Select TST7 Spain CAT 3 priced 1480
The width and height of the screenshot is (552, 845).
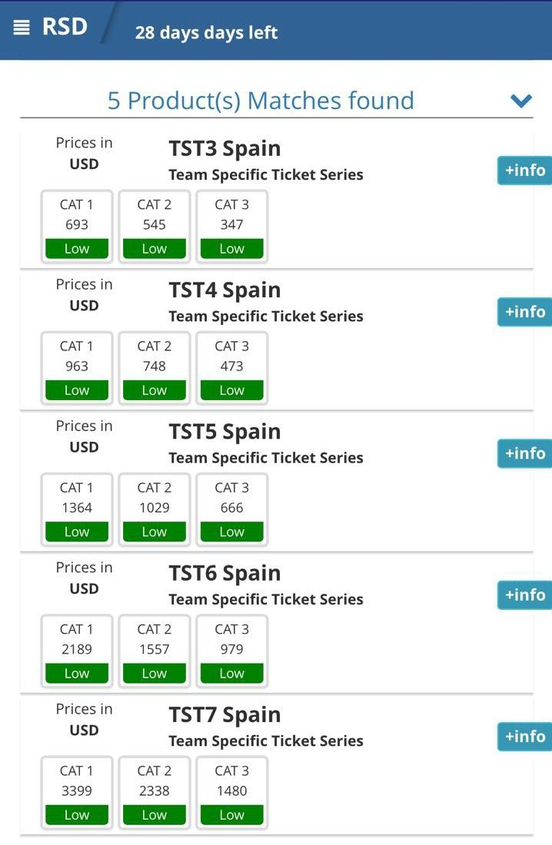[231, 791]
